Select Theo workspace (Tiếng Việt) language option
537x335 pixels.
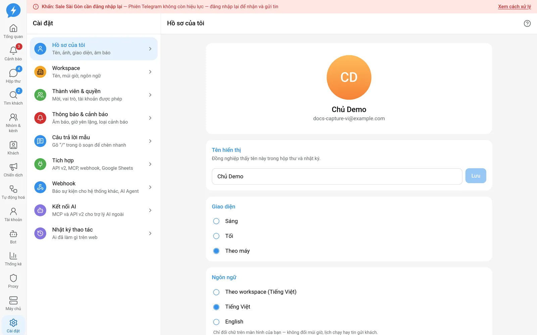[x=216, y=292]
